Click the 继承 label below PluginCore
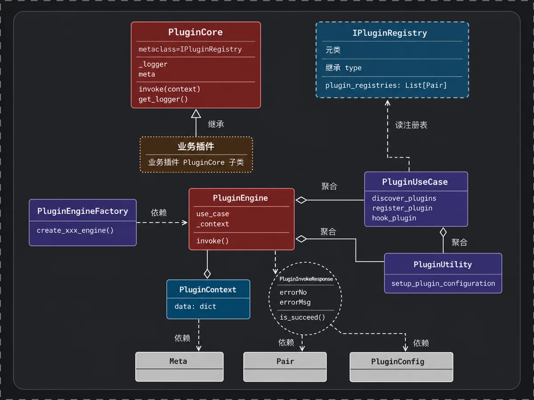Viewport: 534px width, 400px height. (x=216, y=124)
